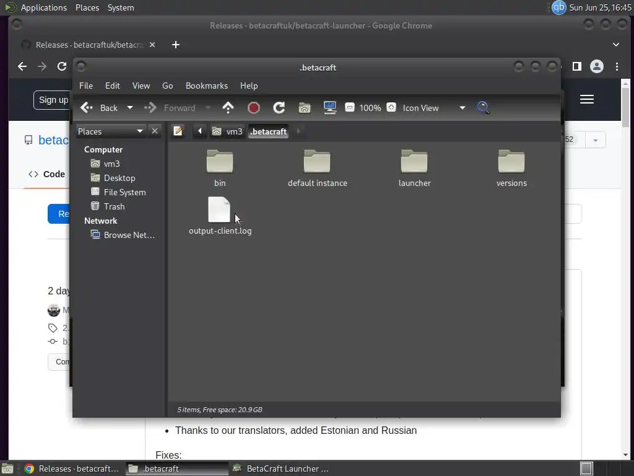Click Sign up button on GitHub
Image resolution: width=634 pixels, height=476 pixels.
tap(52, 100)
